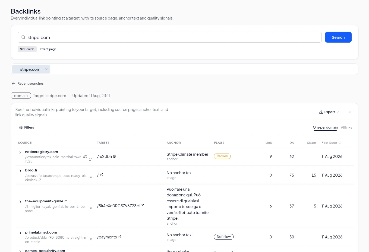Click the Stripe Climate member anchor text
Viewport: 369px width, 252px height.
[x=187, y=154]
